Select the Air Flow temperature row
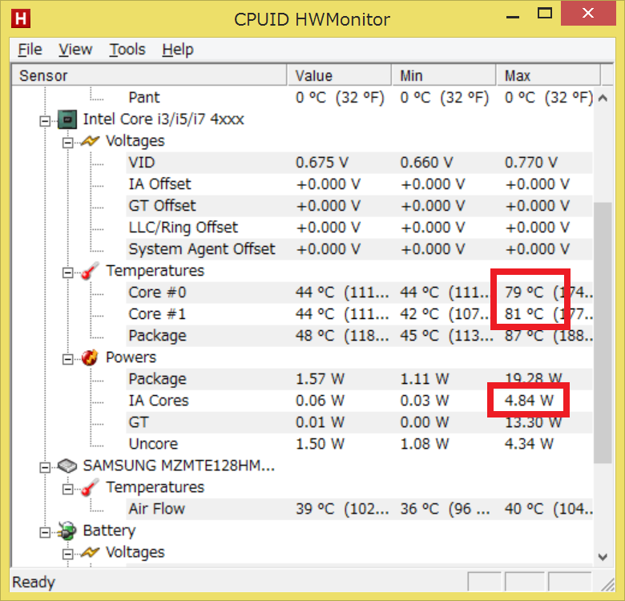This screenshot has width=625, height=601. [360, 509]
